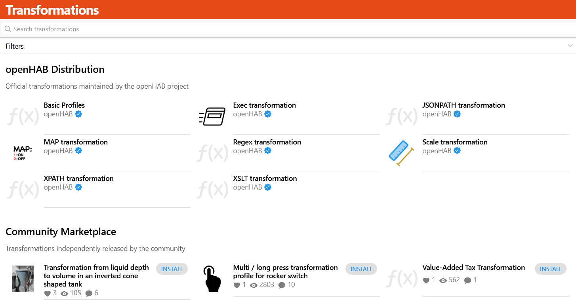Click the MAP transformation icon
This screenshot has width=576, height=300.
click(x=23, y=153)
